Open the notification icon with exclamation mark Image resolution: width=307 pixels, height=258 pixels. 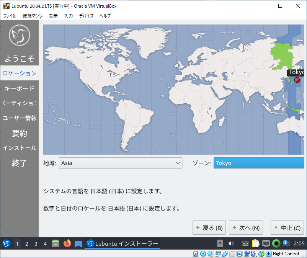(286, 243)
